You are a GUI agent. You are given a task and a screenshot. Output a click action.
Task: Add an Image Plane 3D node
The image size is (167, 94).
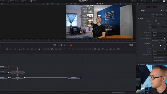95,49
